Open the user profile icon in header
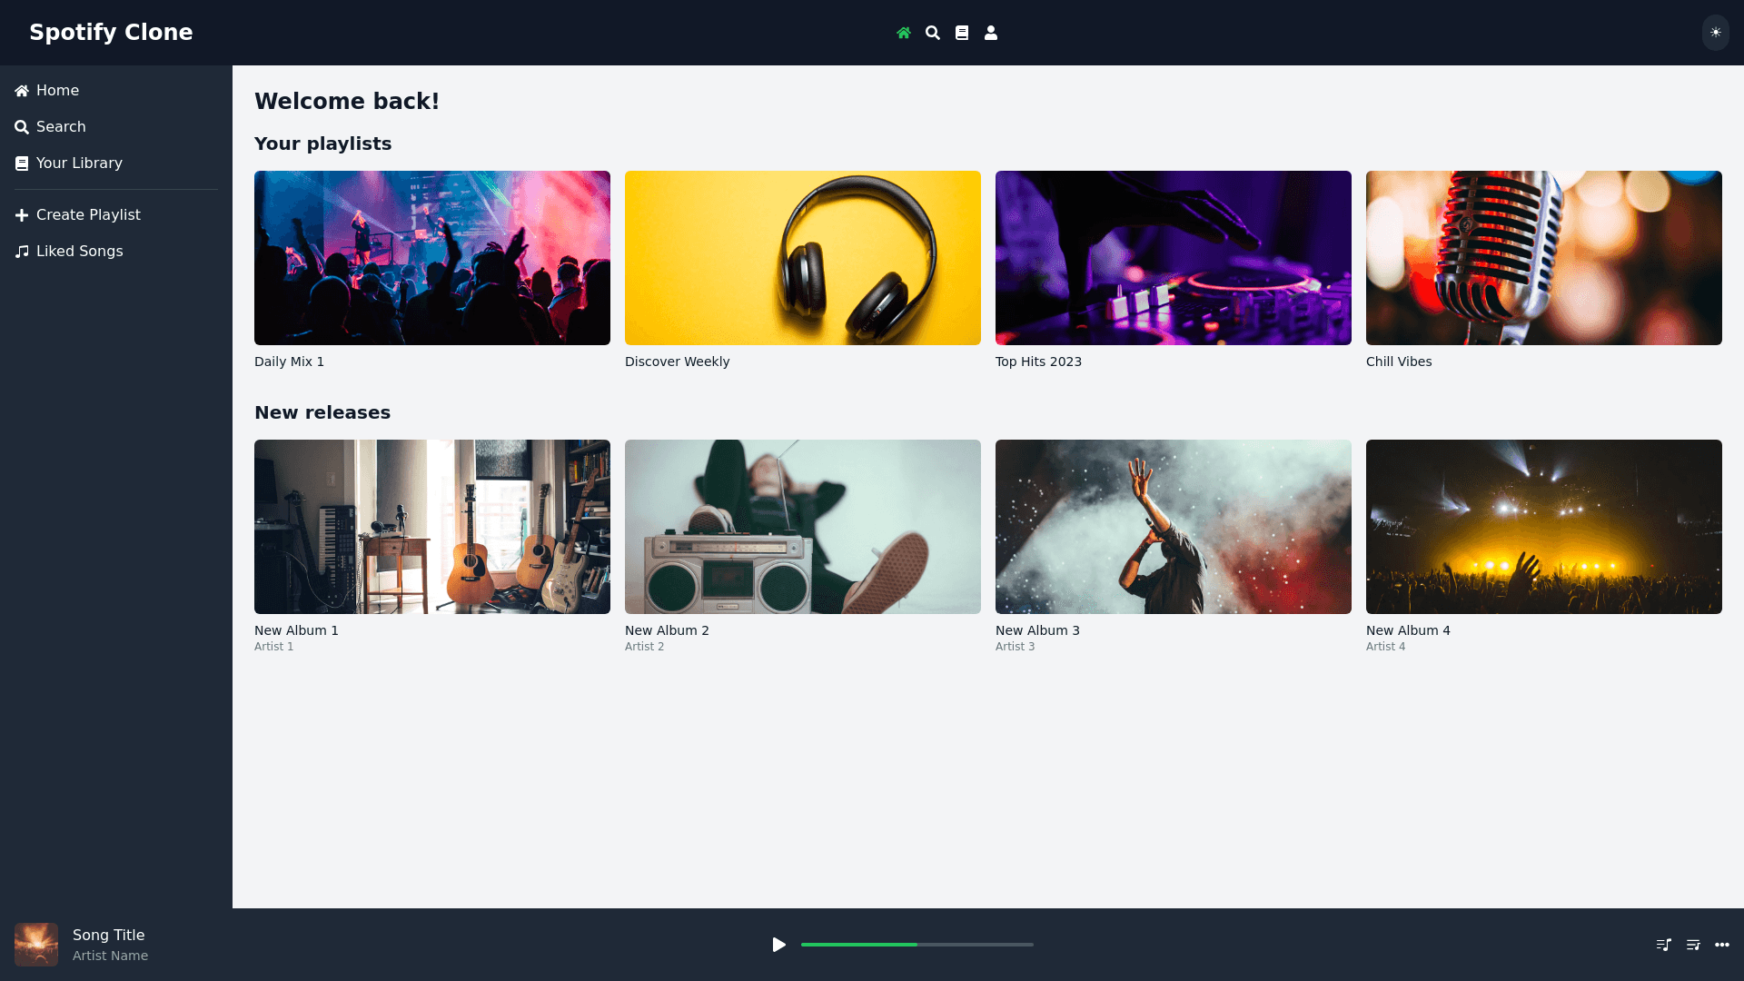 [x=990, y=33]
